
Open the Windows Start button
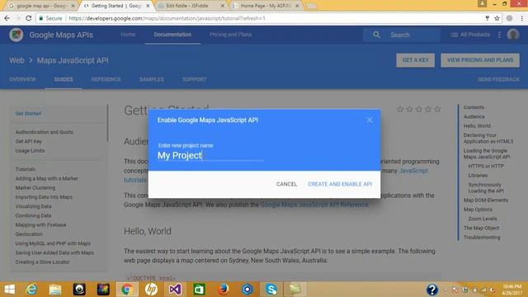[9, 290]
